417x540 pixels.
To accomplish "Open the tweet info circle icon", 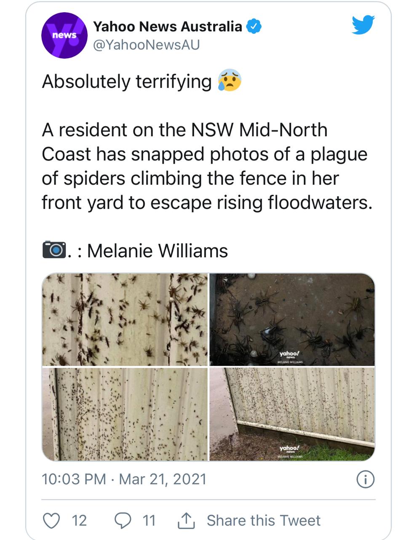I will (x=365, y=480).
